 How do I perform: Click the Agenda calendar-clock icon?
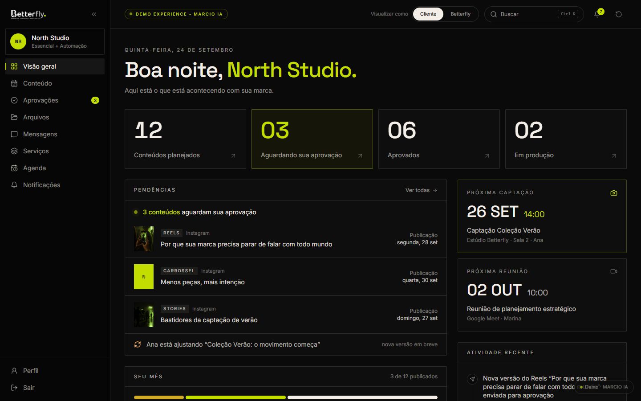click(x=14, y=168)
